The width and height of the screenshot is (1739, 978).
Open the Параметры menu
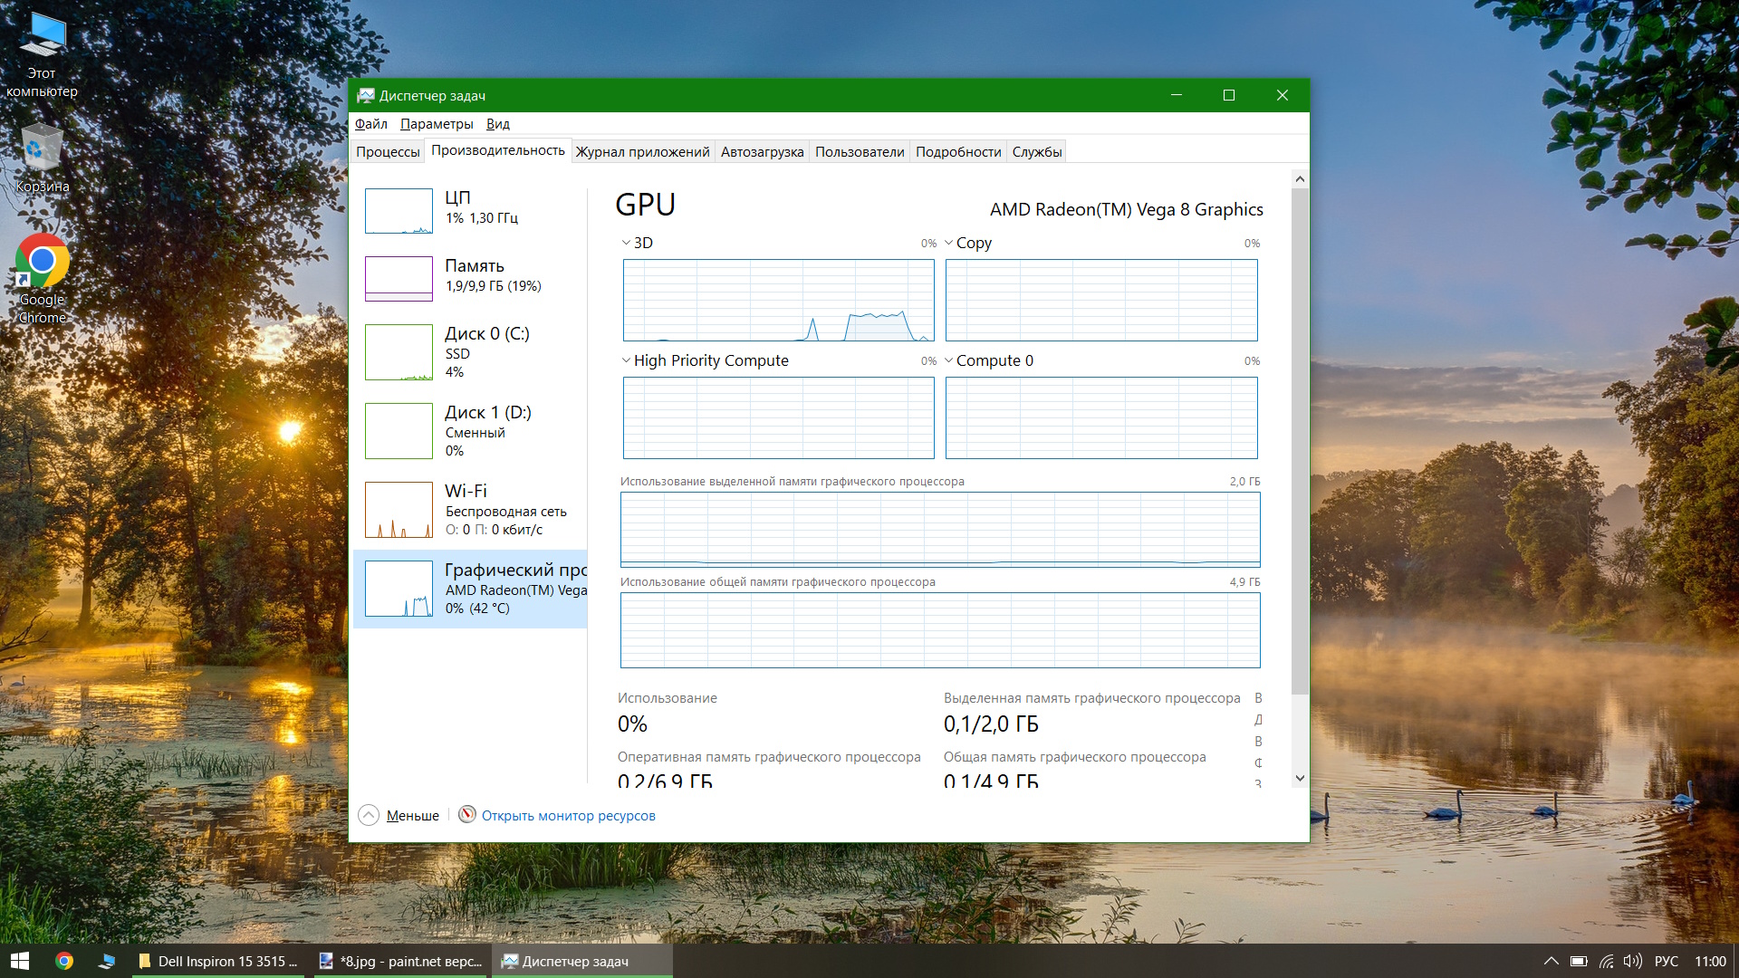[x=437, y=124]
